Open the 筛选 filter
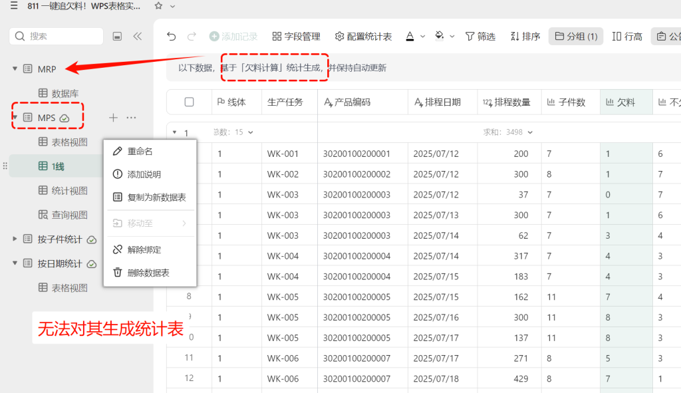The width and height of the screenshot is (681, 393). click(x=480, y=37)
